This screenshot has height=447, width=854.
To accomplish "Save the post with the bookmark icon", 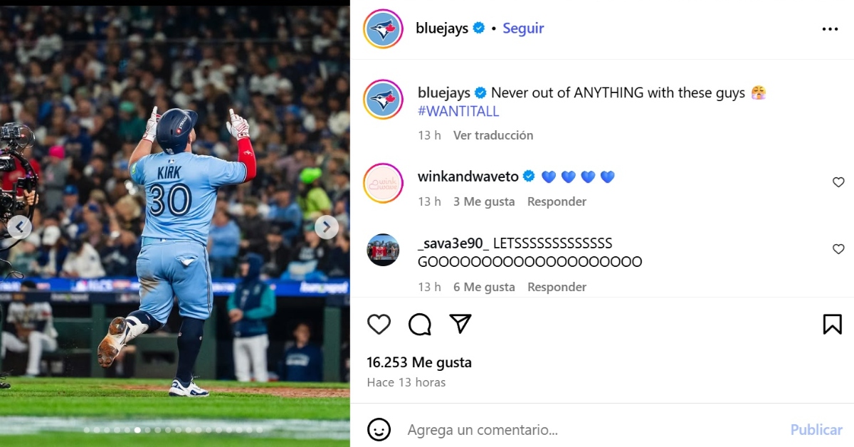I will point(832,325).
